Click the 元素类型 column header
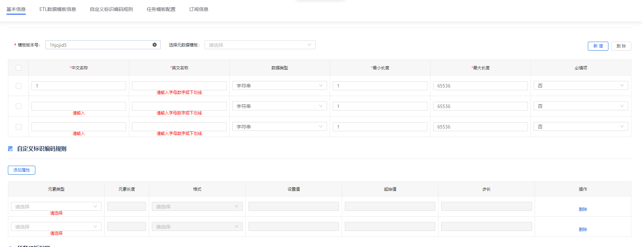Viewport: 642px width, 247px height. tap(56, 189)
